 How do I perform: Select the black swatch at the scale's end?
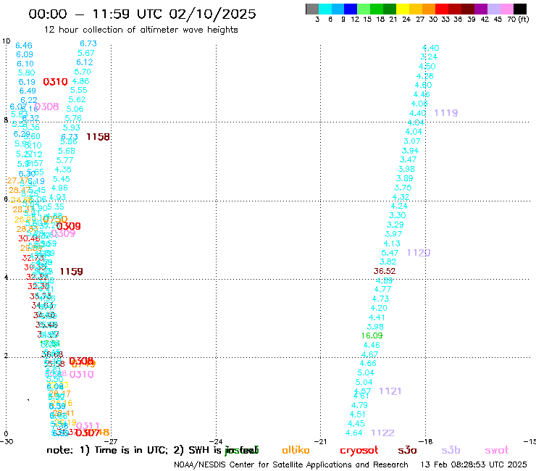[520, 9]
